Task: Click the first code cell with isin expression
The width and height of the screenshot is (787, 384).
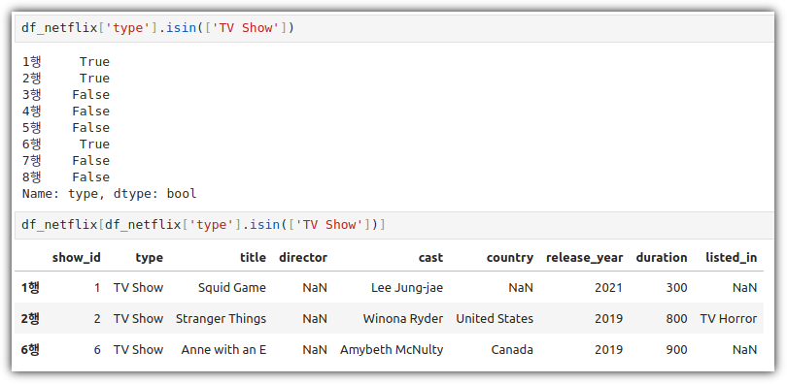Action: (394, 28)
